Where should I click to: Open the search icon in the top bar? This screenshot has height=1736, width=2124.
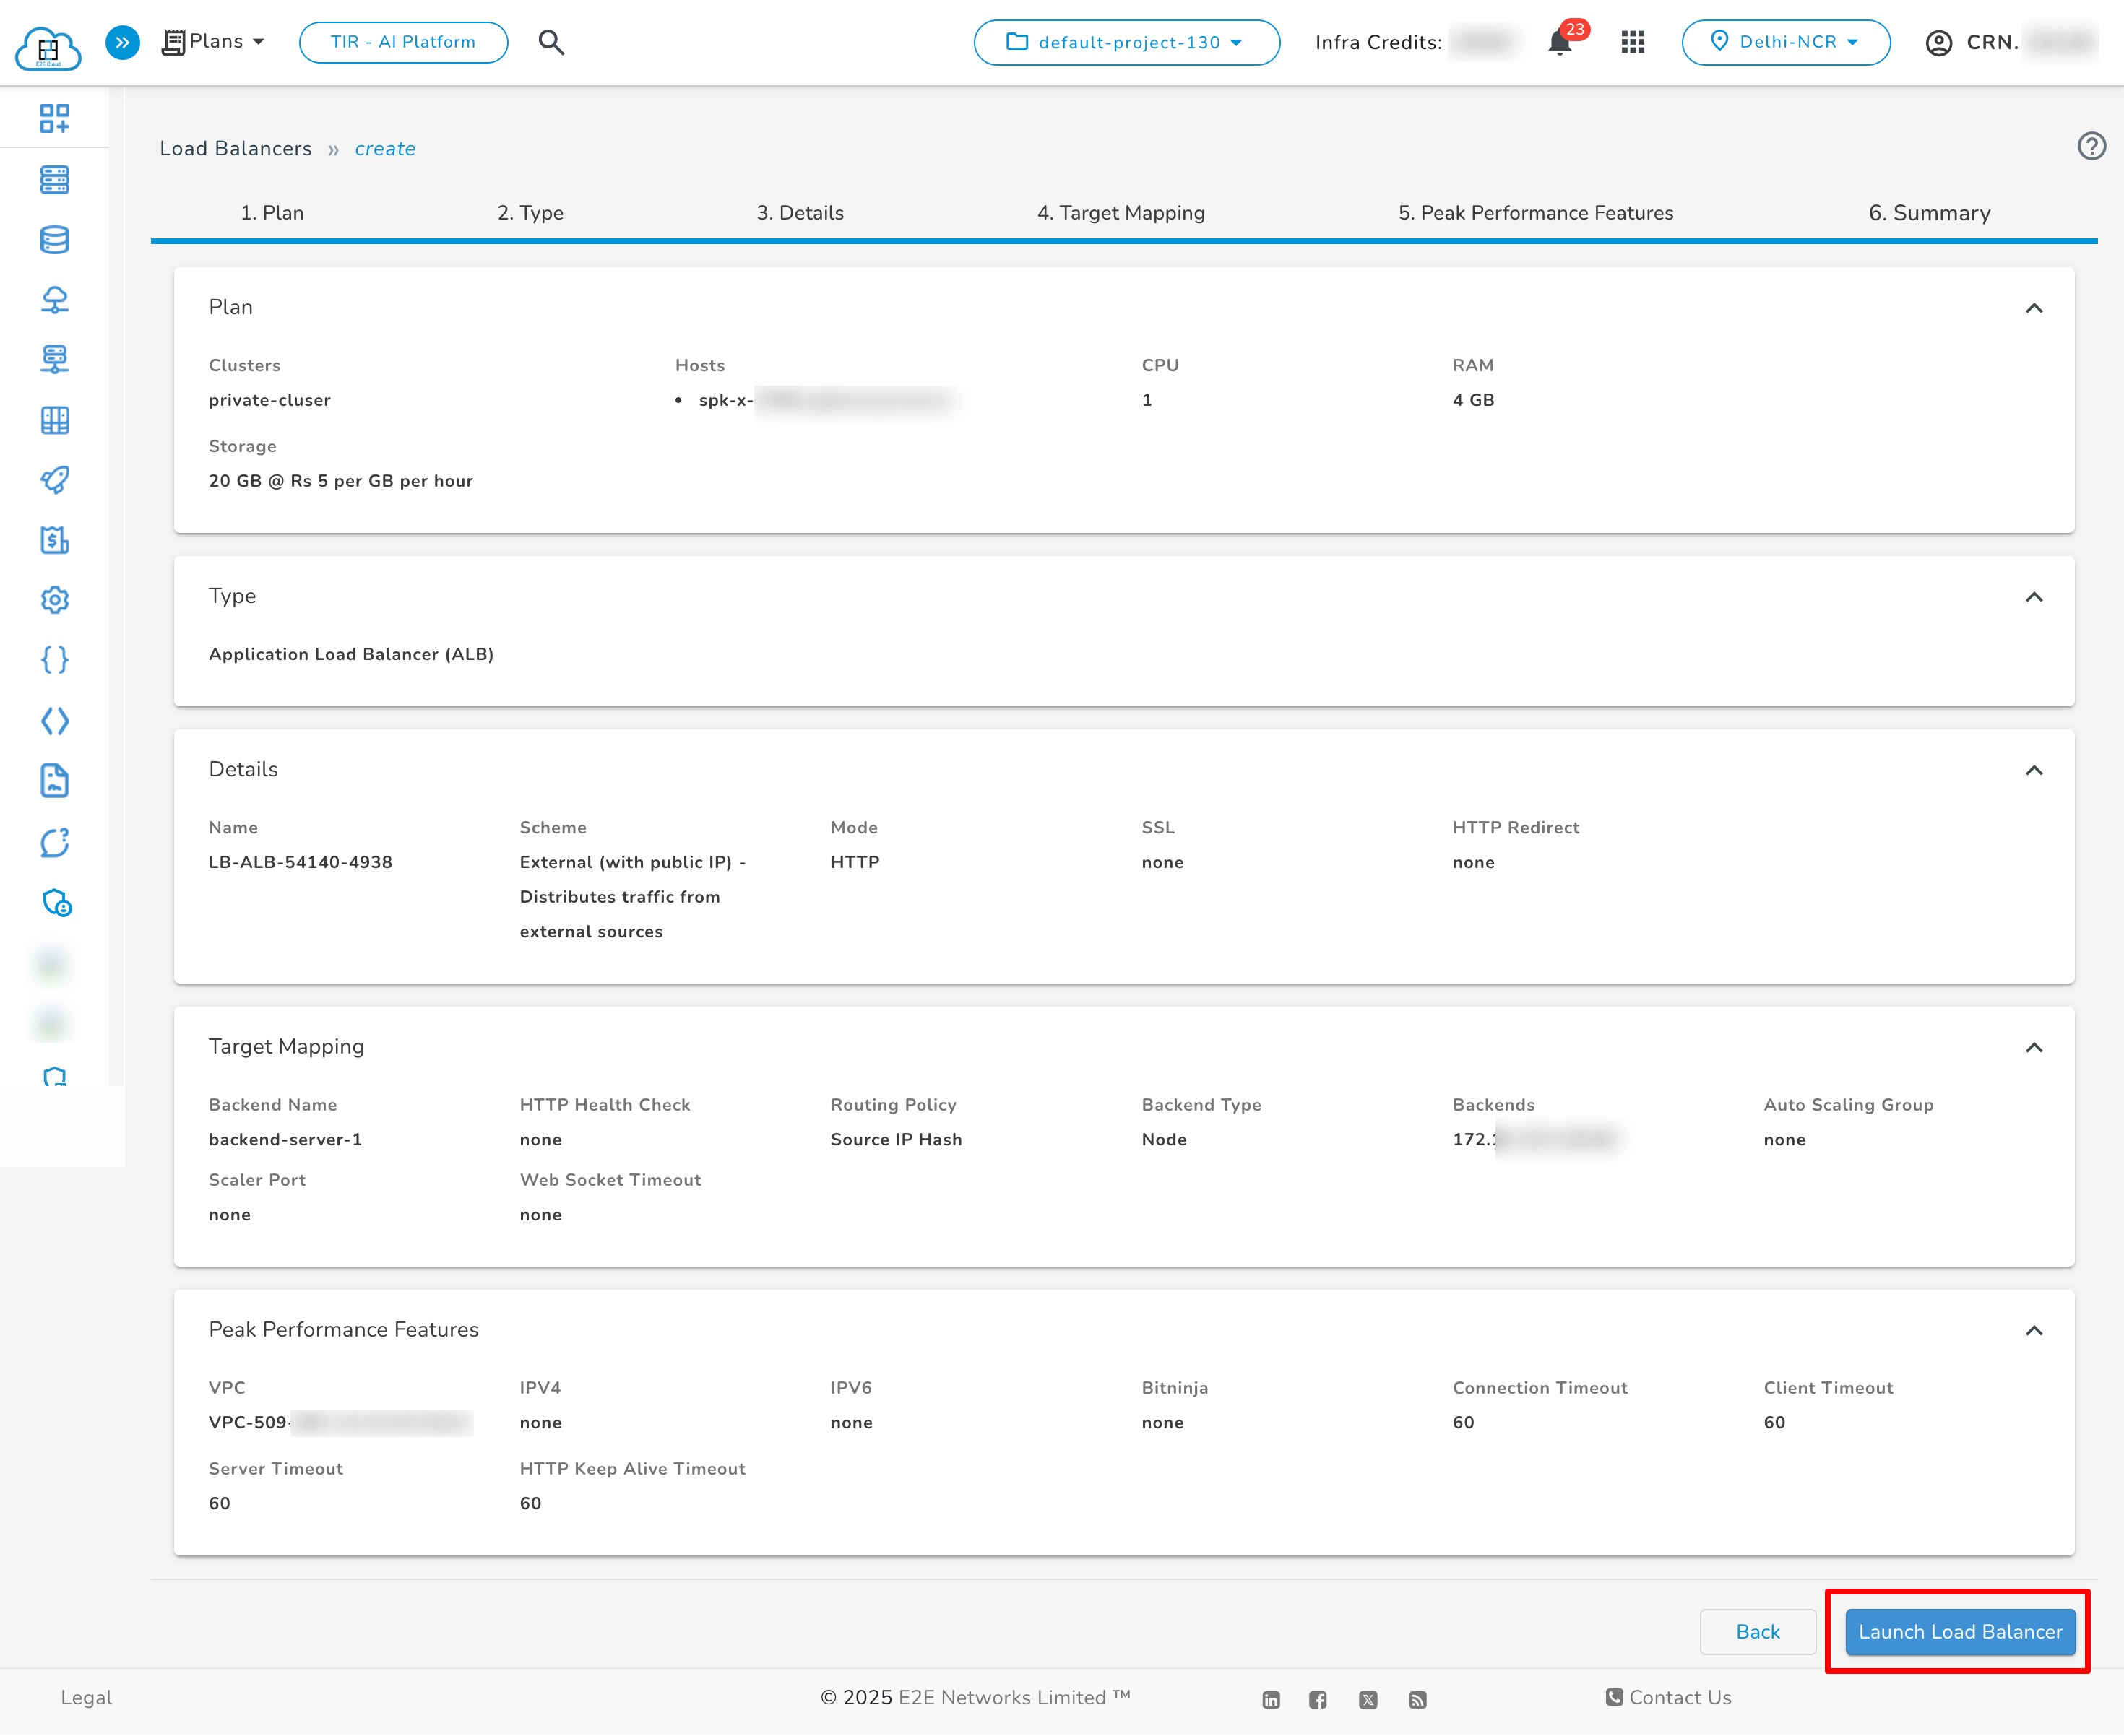551,42
